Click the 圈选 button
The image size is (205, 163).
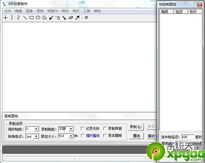(x=136, y=136)
